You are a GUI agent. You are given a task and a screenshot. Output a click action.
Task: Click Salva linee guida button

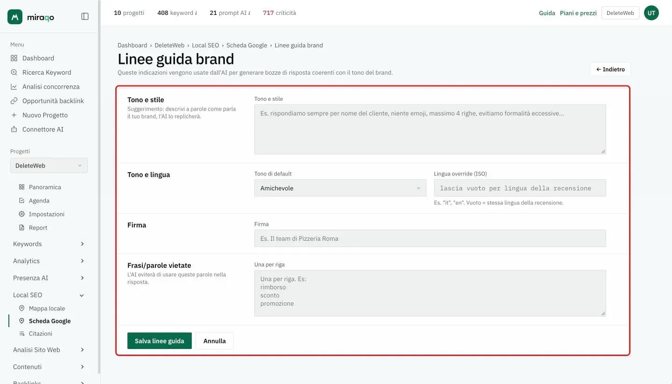point(160,341)
